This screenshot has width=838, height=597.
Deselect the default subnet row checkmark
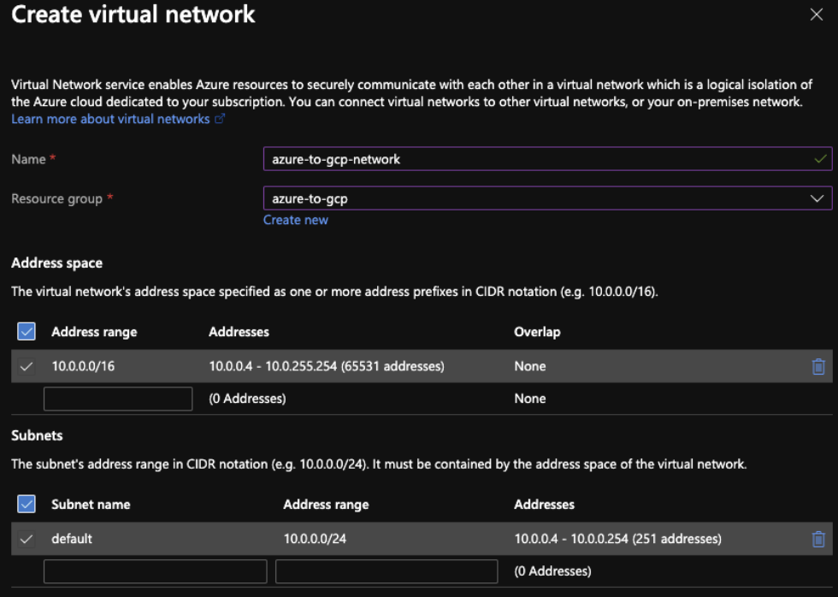[x=27, y=539]
